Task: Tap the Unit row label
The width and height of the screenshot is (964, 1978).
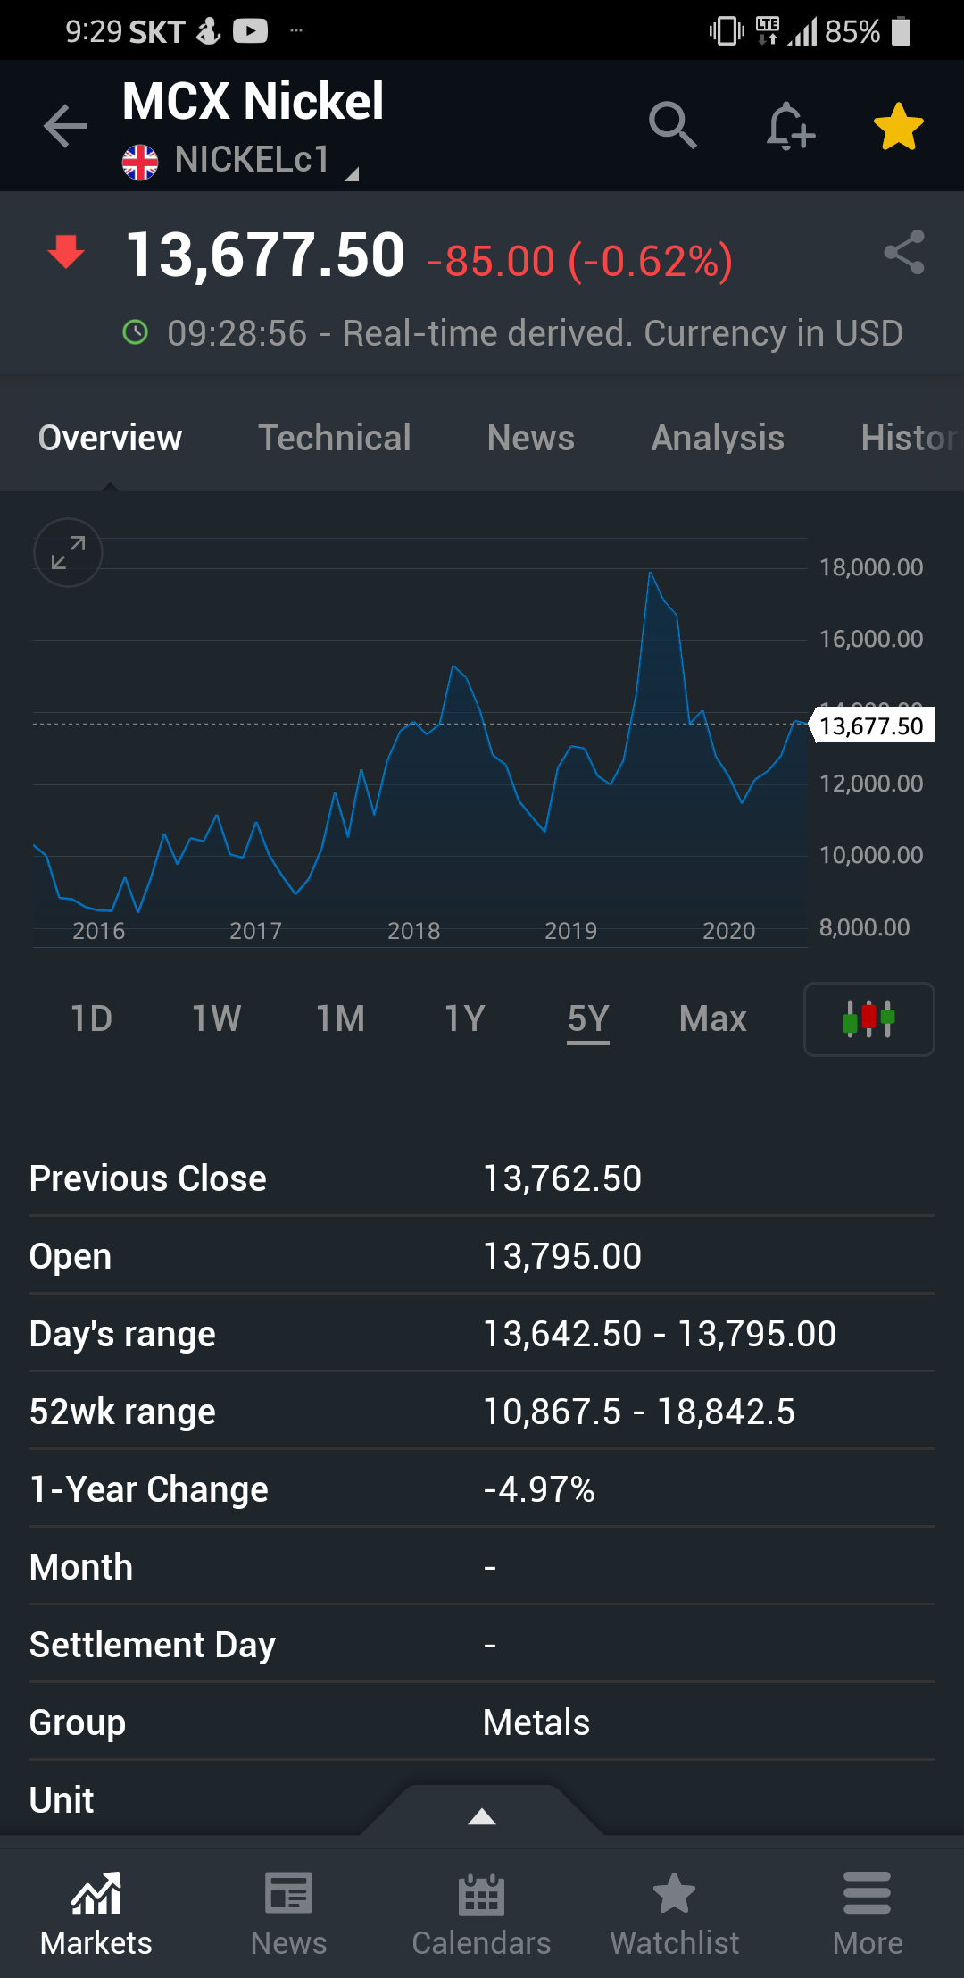Action: tap(62, 1800)
